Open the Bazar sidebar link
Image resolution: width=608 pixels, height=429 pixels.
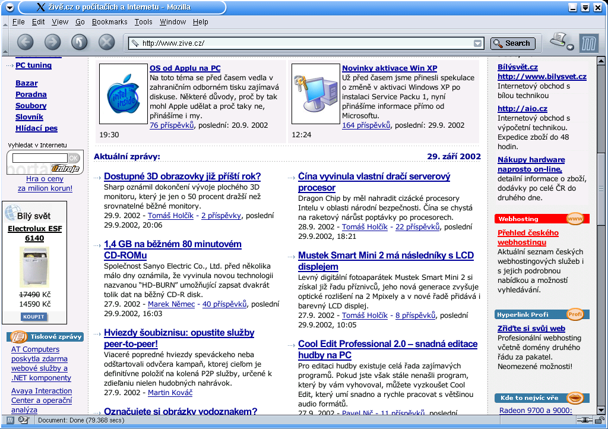pyautogui.click(x=26, y=83)
